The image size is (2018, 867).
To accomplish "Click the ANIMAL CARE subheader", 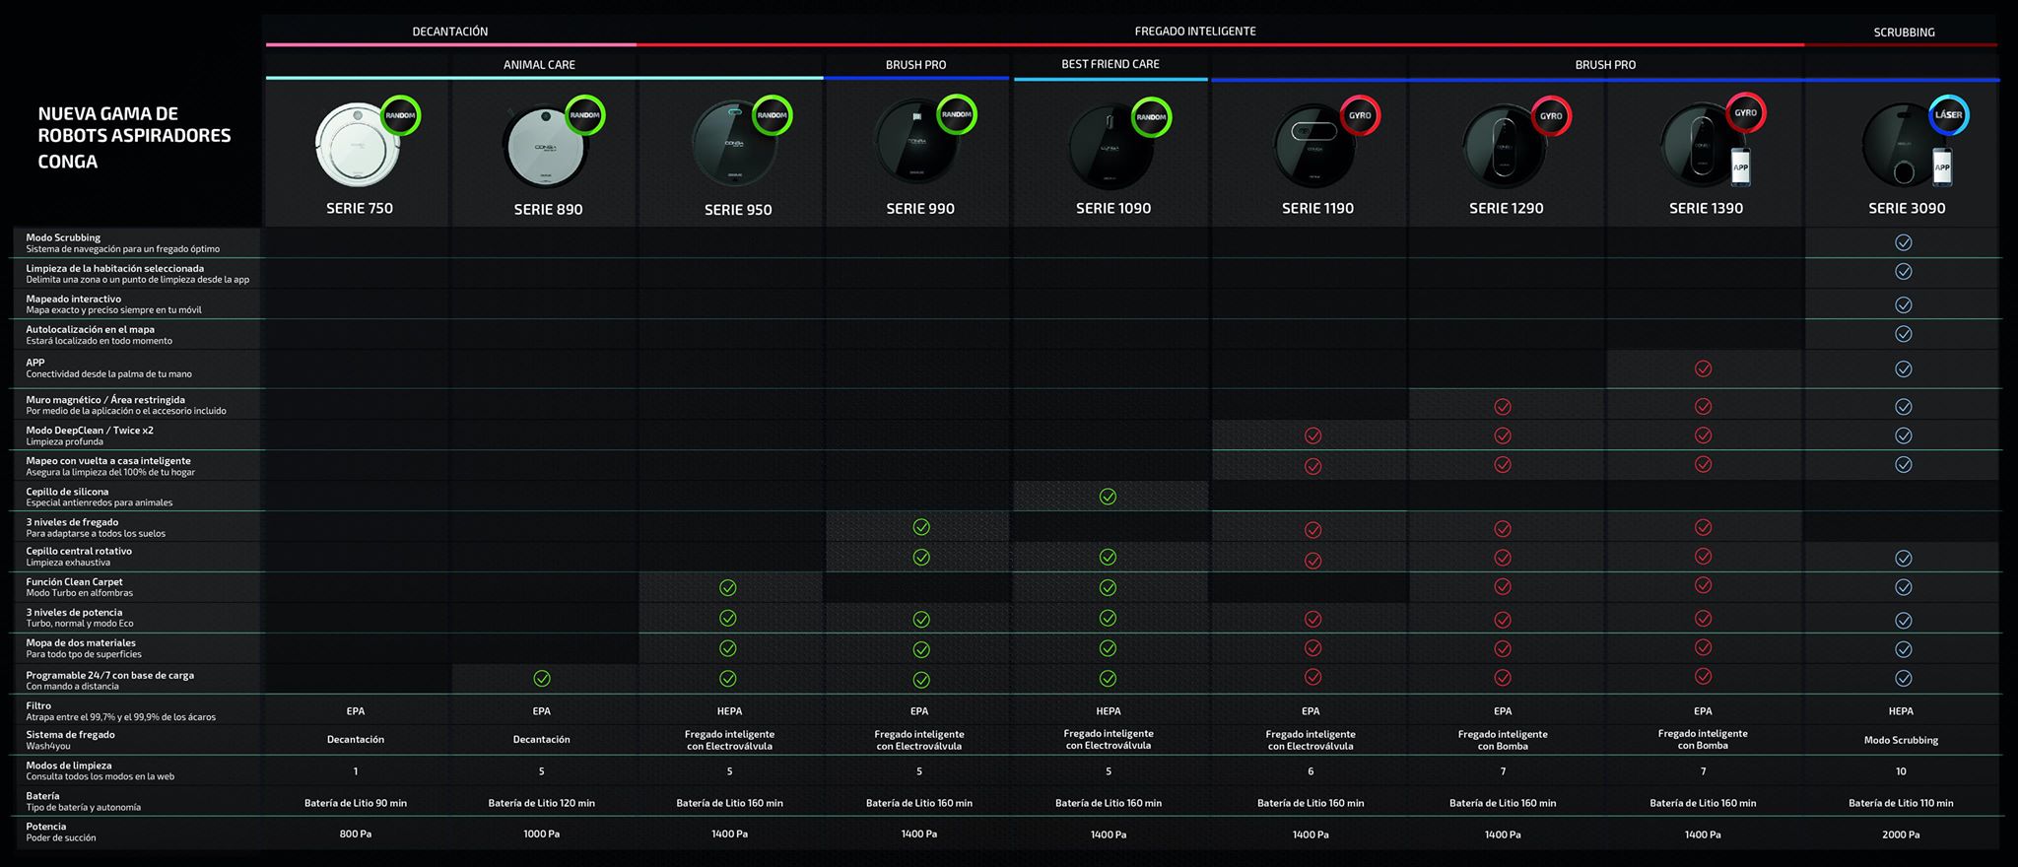I will coord(539,65).
